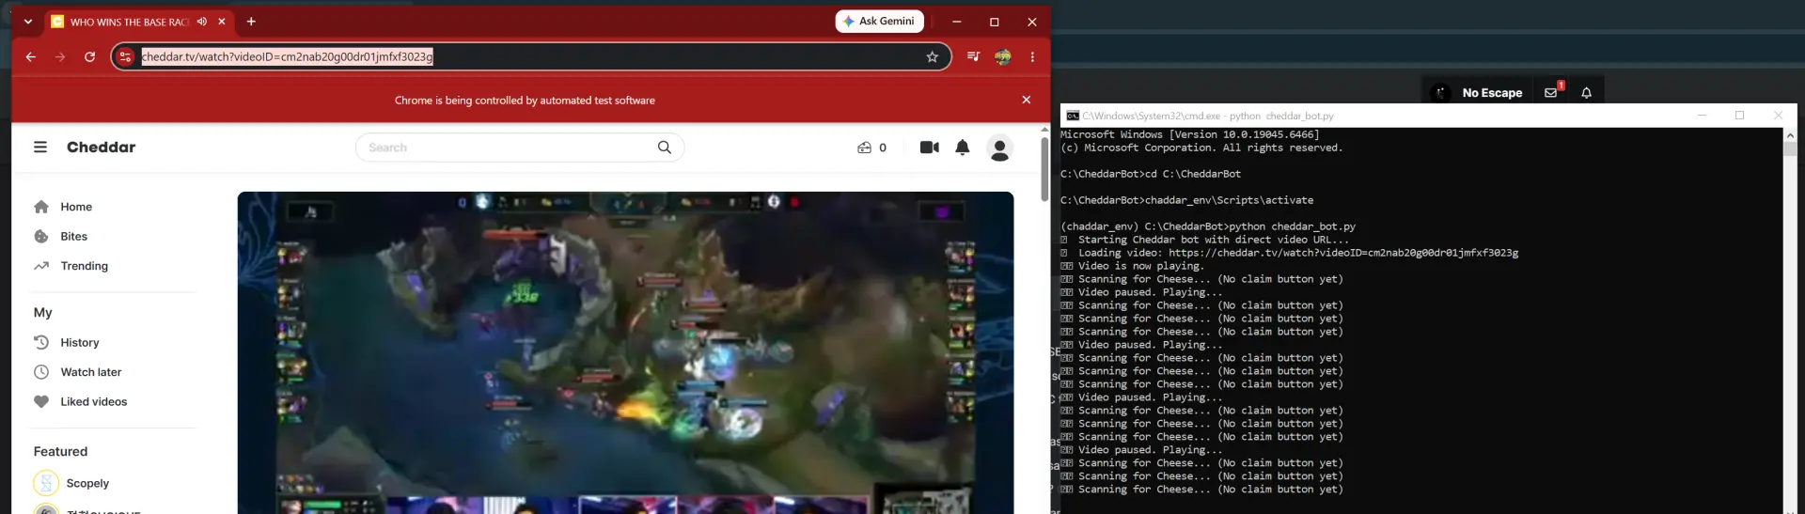Open featured channel Scopely
The height and width of the screenshot is (514, 1805).
(x=87, y=484)
